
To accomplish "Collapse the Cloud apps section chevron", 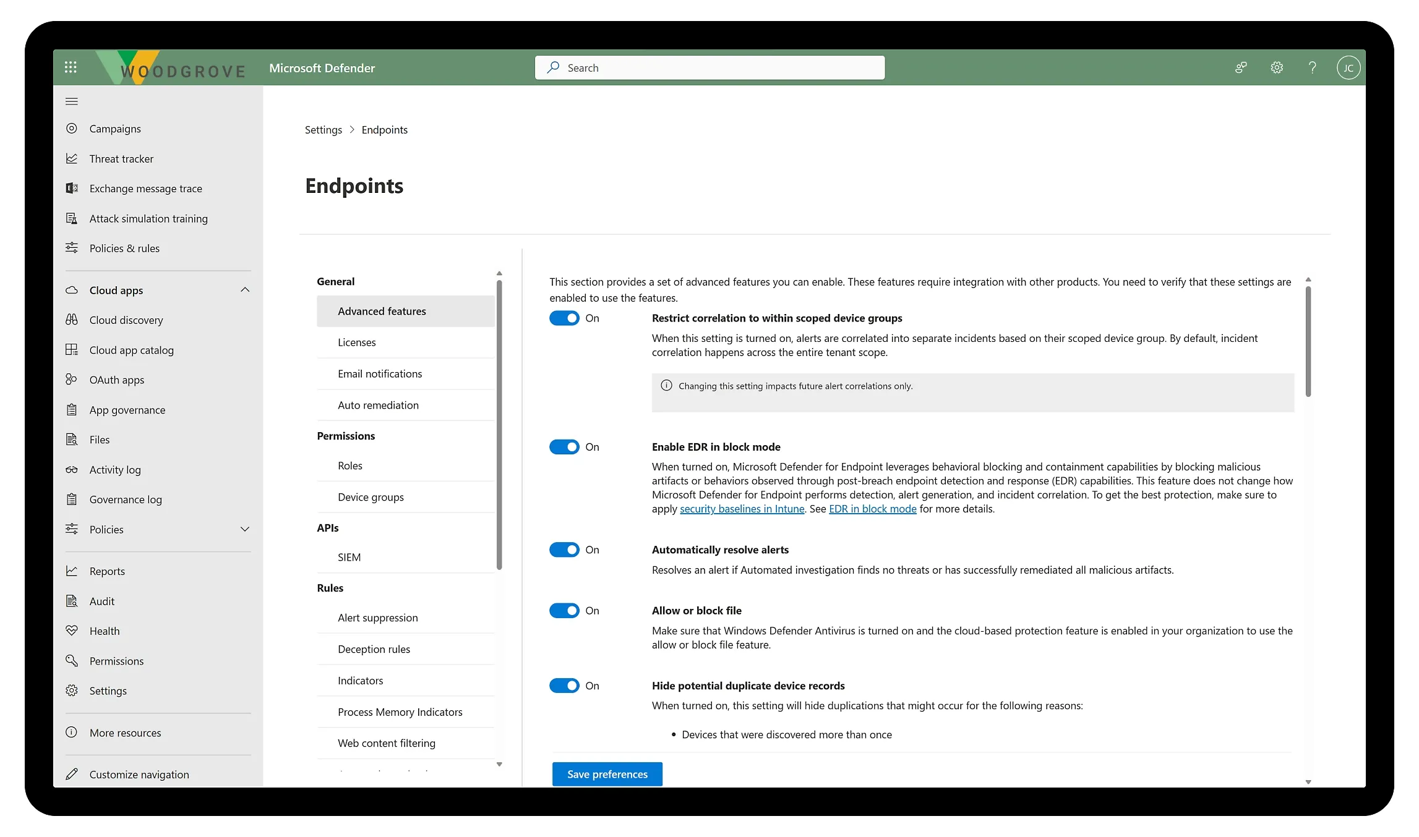I will [x=245, y=290].
